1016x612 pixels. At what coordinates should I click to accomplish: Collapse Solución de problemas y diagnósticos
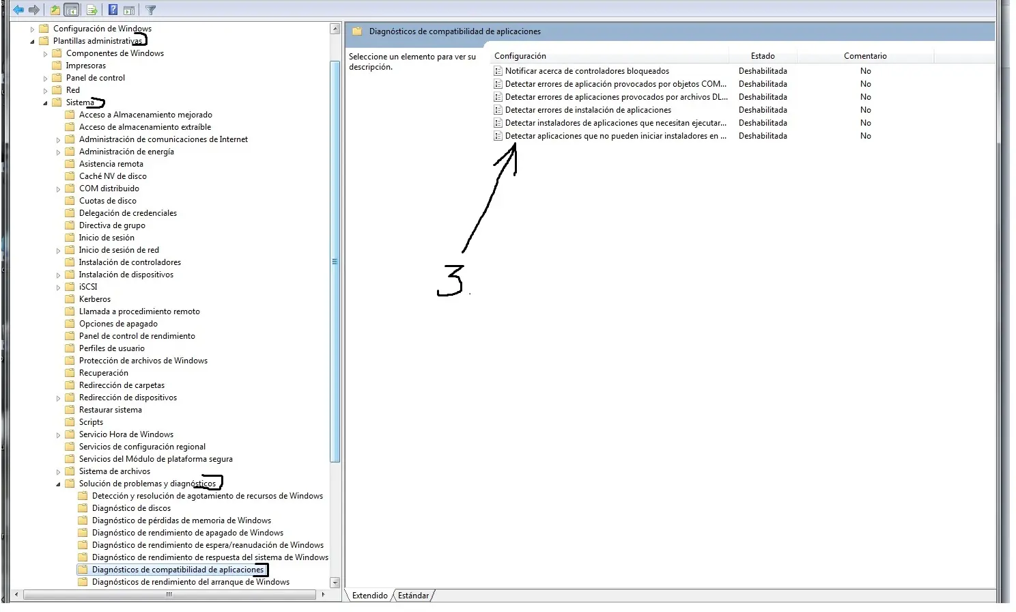[x=58, y=484]
